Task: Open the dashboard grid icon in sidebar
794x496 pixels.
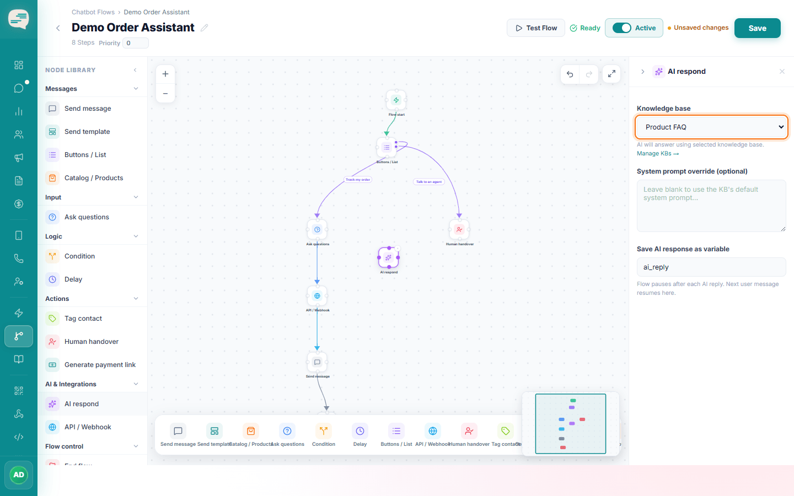Action: point(19,65)
